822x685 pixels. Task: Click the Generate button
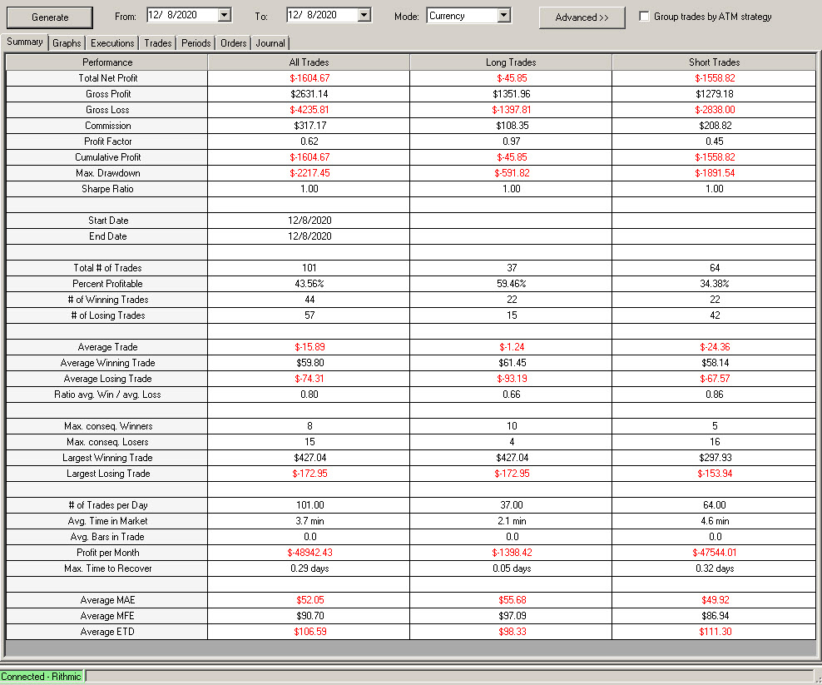pos(50,17)
